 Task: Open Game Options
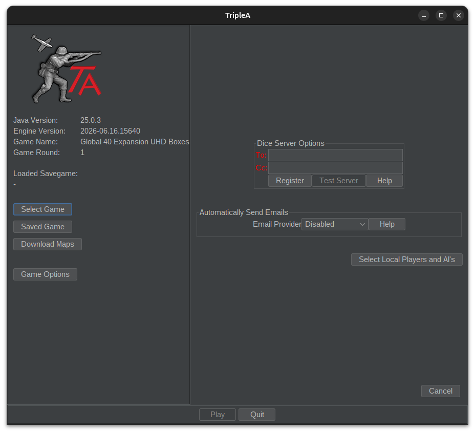(x=45, y=274)
